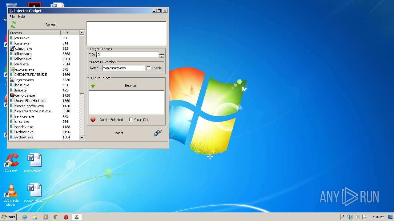Select dllhost.exe row with PID 2604
This screenshot has height=221, width=394.
tap(44, 59)
